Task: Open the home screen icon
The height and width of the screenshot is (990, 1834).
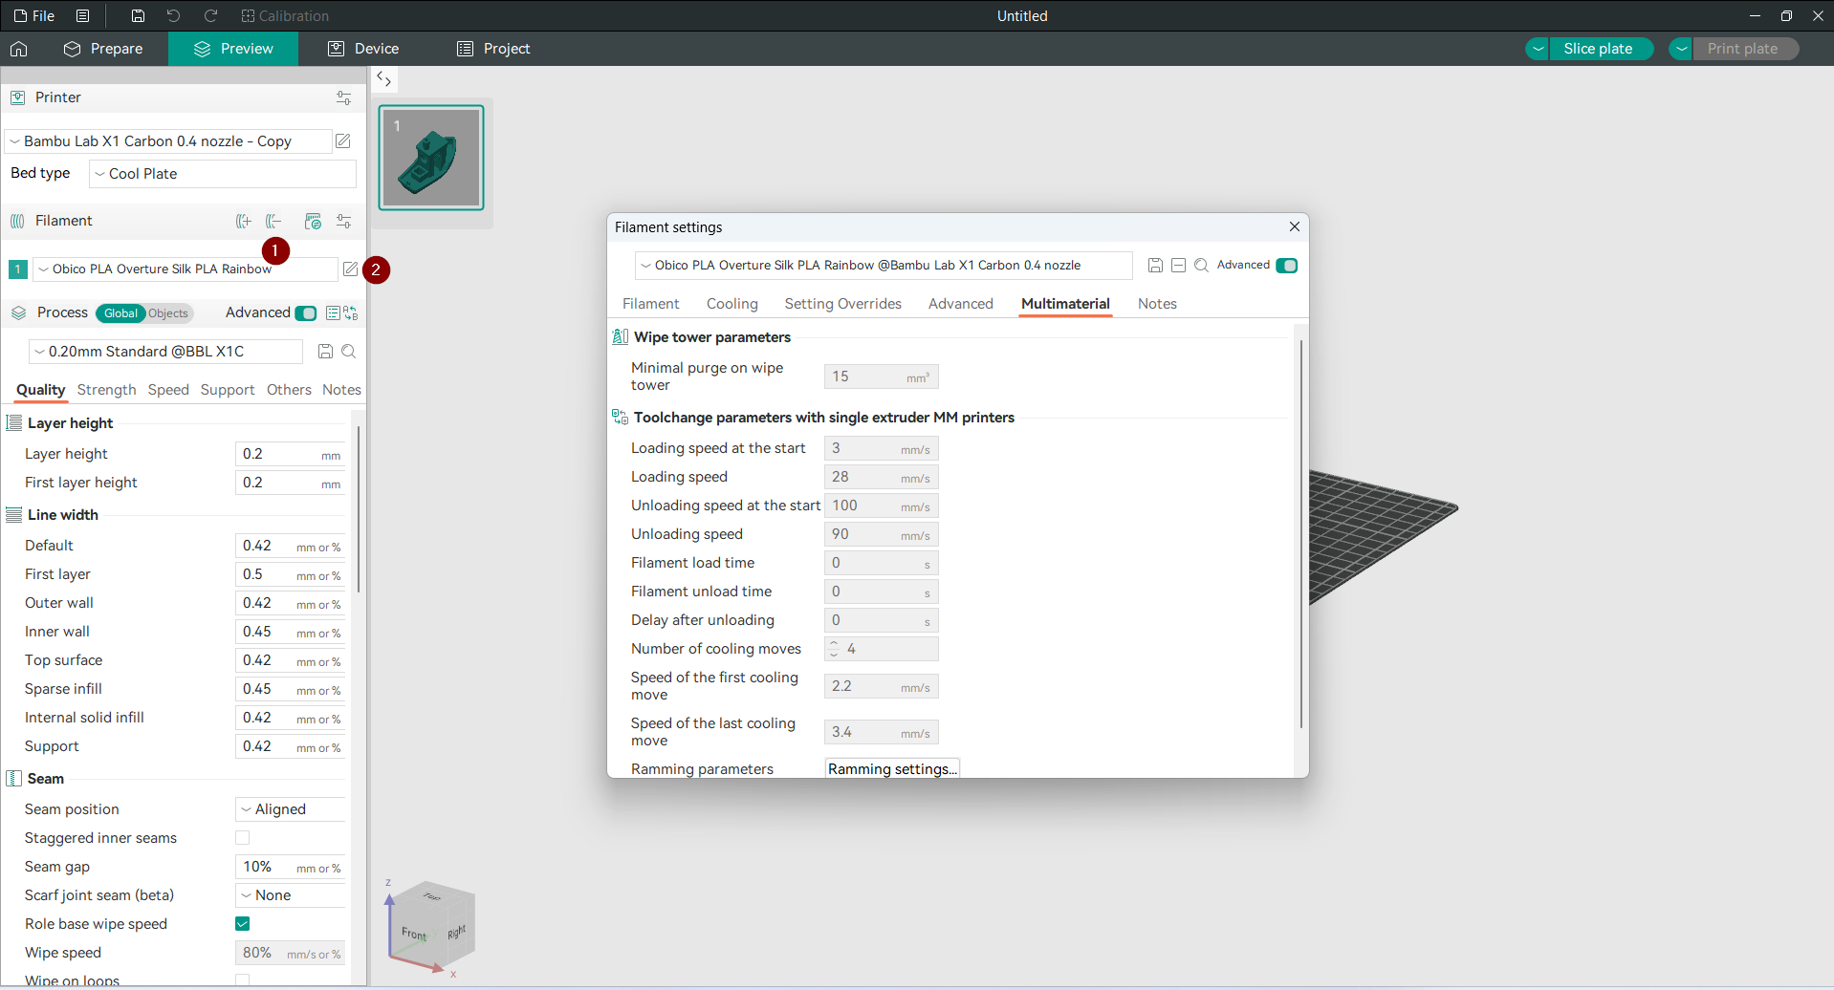Action: tap(19, 49)
